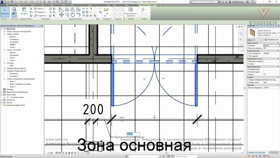Select Этаж 1 under Планы этажей
The height and width of the screenshot is (158, 280).
pyautogui.click(x=13, y=45)
